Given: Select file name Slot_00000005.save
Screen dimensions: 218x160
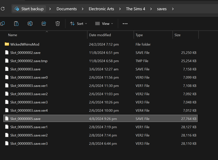Looking at the screenshot, I should click(x=25, y=119).
